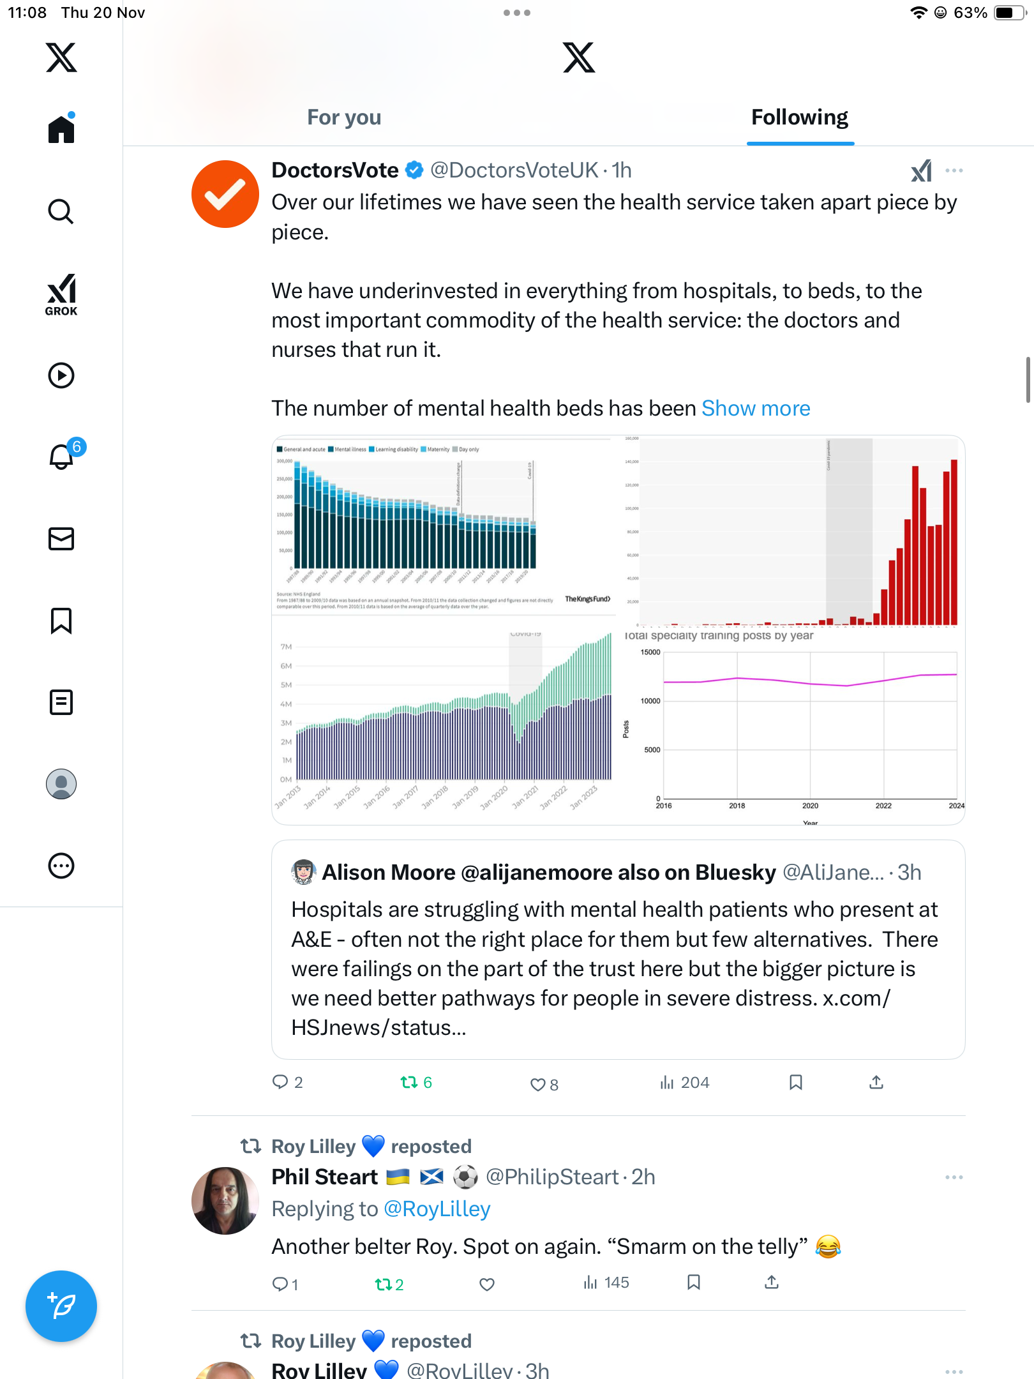Open more options for DoctorsVote post
This screenshot has height=1379, width=1034.
pos(954,170)
